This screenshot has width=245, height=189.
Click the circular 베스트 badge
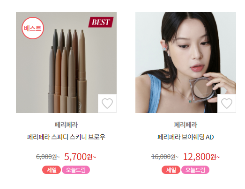coord(33,28)
